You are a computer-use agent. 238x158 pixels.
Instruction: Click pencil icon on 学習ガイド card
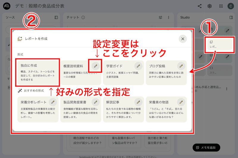138,66
